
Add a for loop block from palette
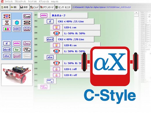click(x=17, y=50)
